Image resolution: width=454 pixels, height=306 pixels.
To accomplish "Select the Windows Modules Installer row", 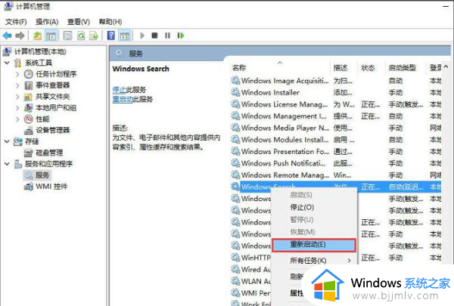I will click(x=336, y=140).
